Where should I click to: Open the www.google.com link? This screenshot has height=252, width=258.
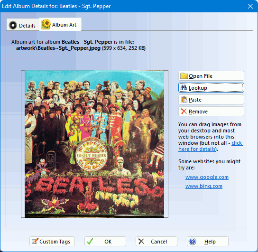point(207,177)
